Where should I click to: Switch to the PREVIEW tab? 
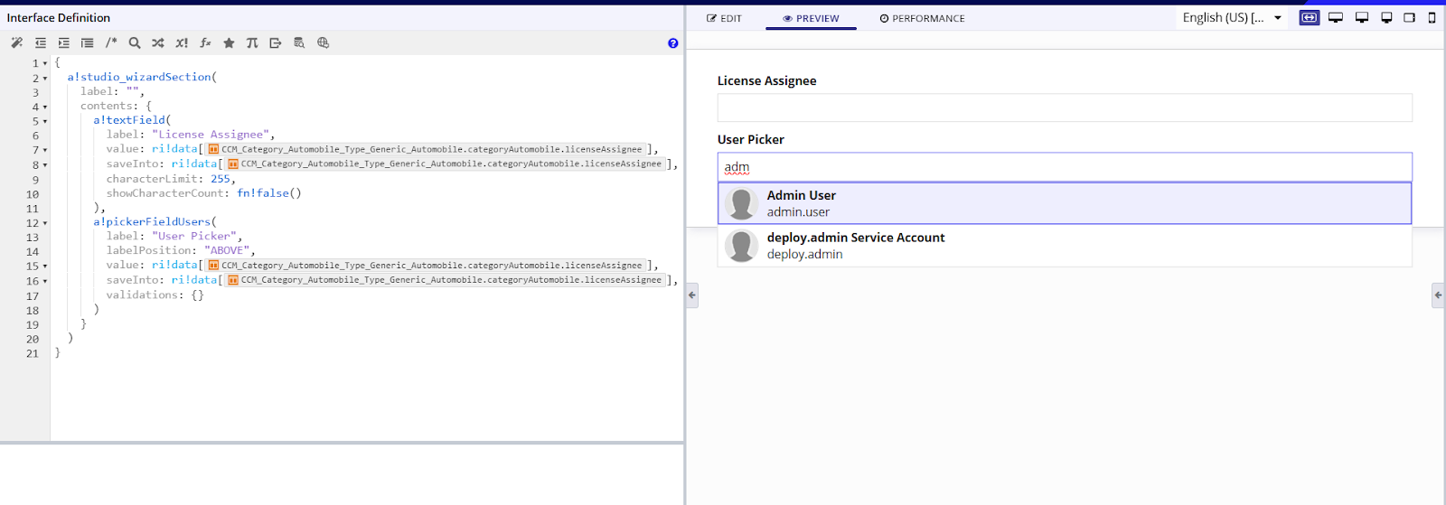(x=811, y=18)
